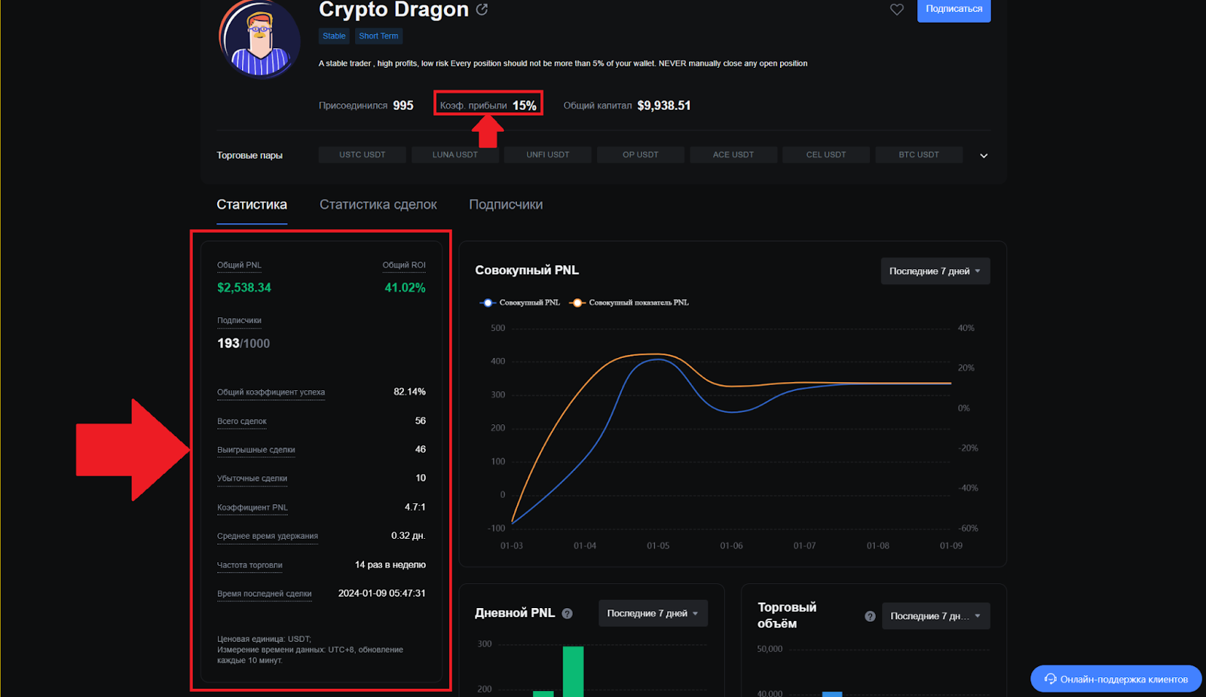Switch to Статистика сделок tab

(x=378, y=205)
